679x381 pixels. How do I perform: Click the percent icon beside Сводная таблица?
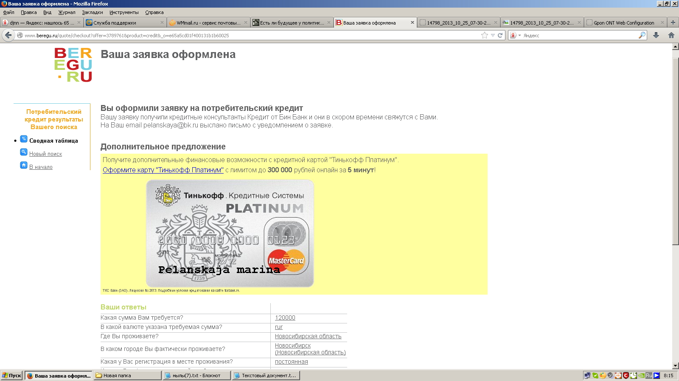[x=24, y=139]
